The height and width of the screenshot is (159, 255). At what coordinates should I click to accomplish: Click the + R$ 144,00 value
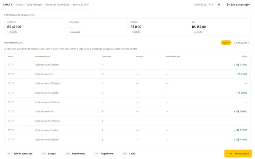coord(240,140)
